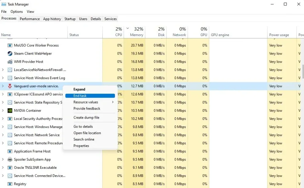Expand the Vanguard user-mode service row

(x=3, y=86)
